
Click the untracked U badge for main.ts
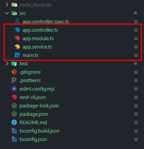(136, 55)
